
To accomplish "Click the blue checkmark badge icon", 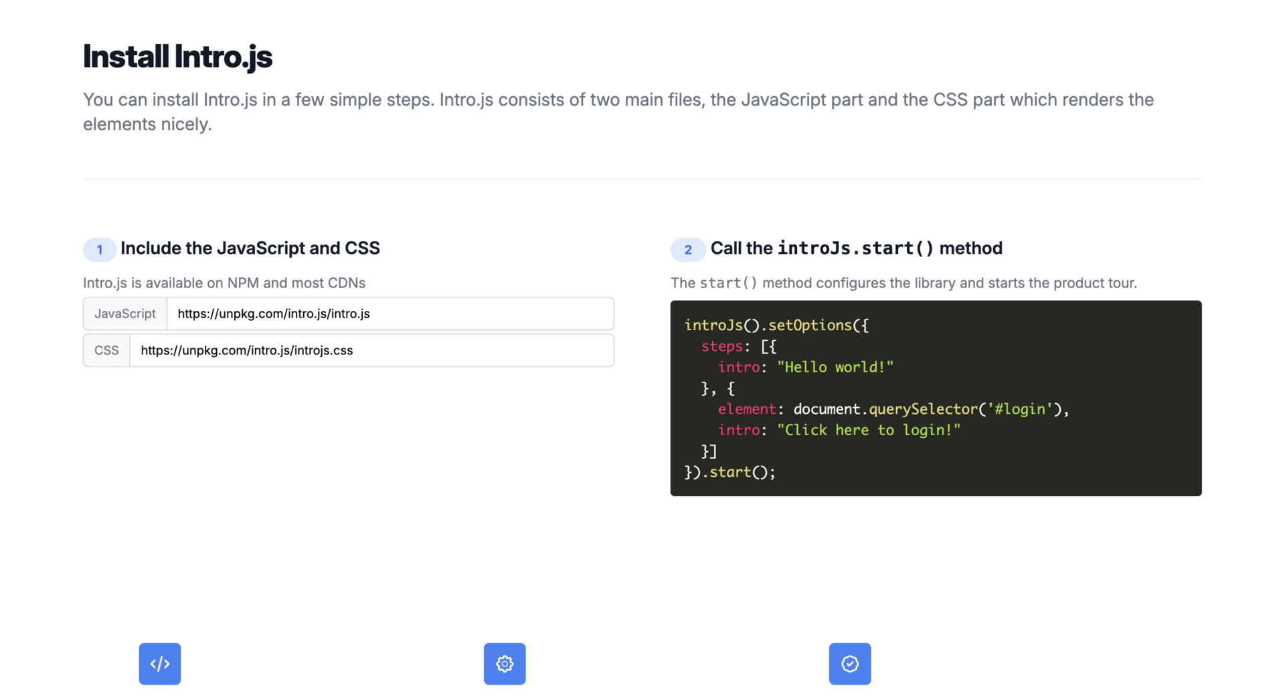I will point(850,664).
